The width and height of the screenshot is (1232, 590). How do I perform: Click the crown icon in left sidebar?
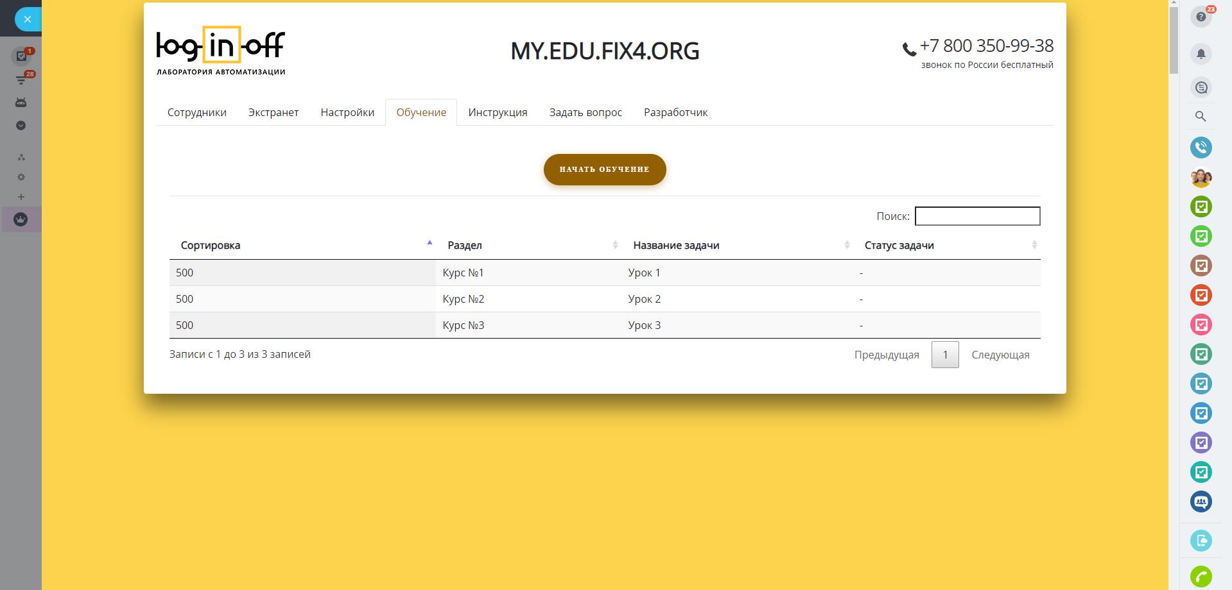pos(21,219)
